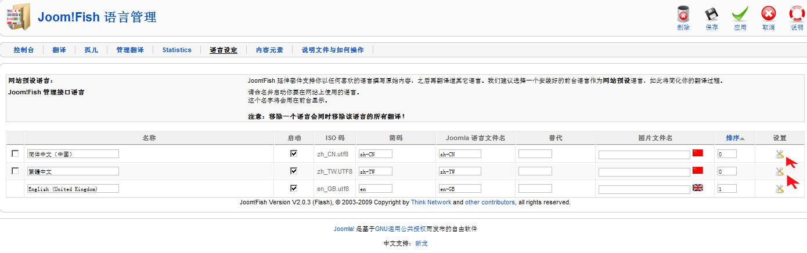Click the Cancel (取消) red X icon
Image resolution: width=807 pixels, height=253 pixels.
tap(769, 14)
